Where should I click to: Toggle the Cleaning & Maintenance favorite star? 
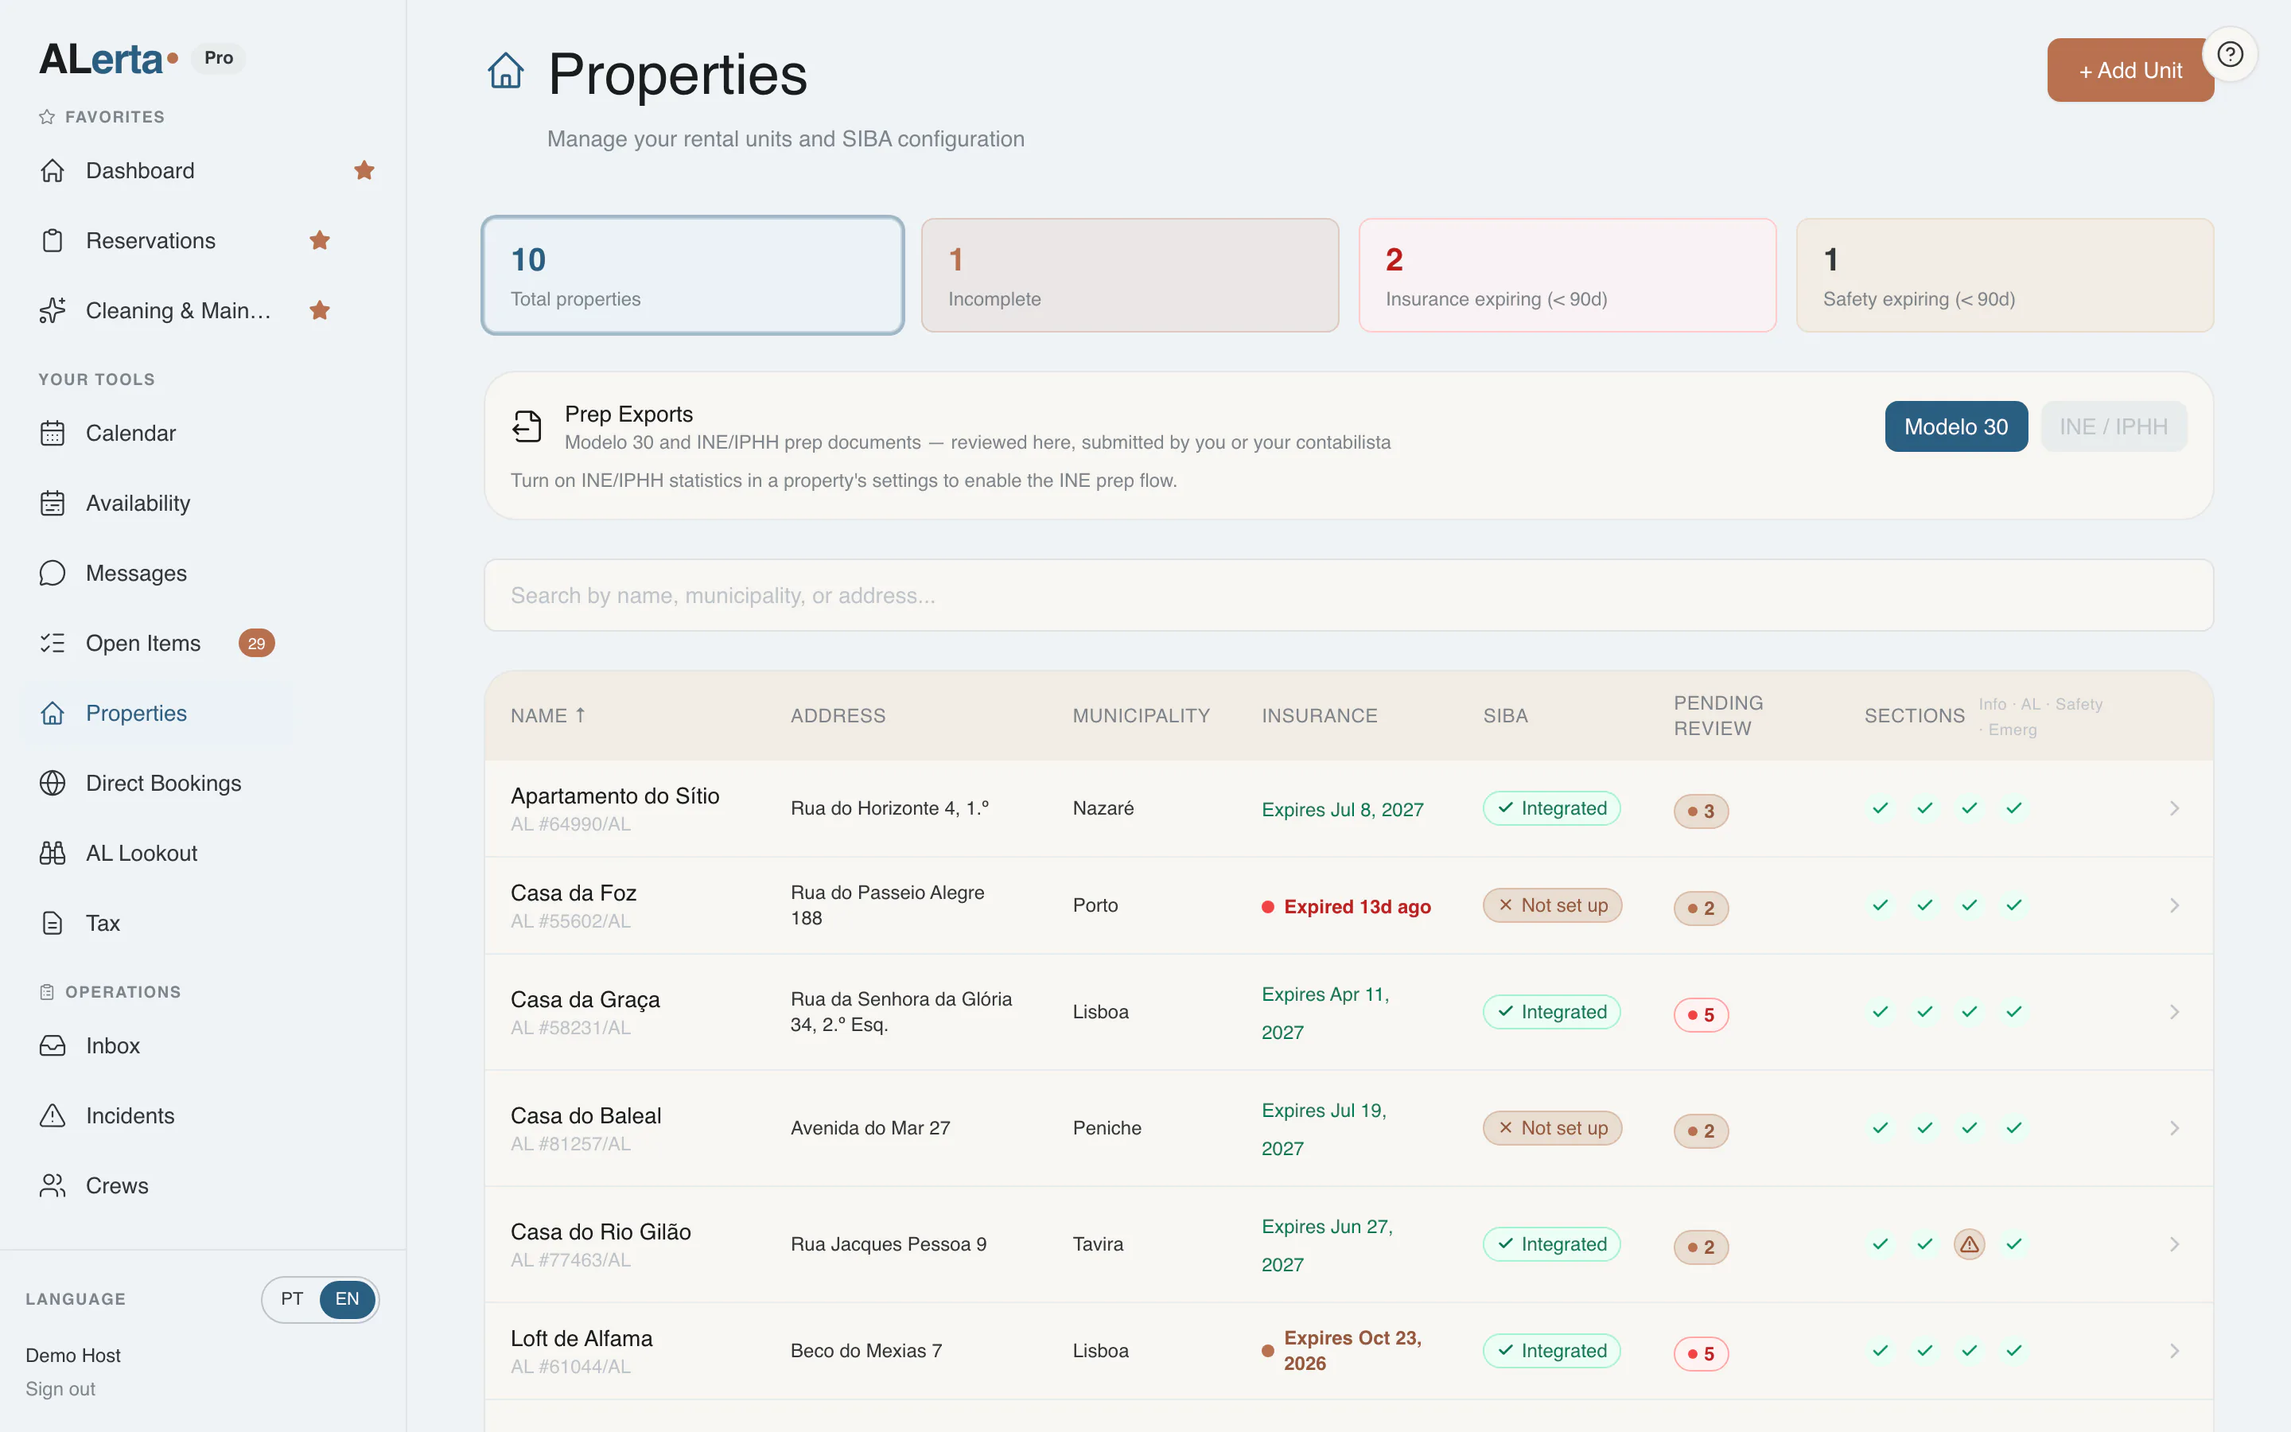(320, 310)
